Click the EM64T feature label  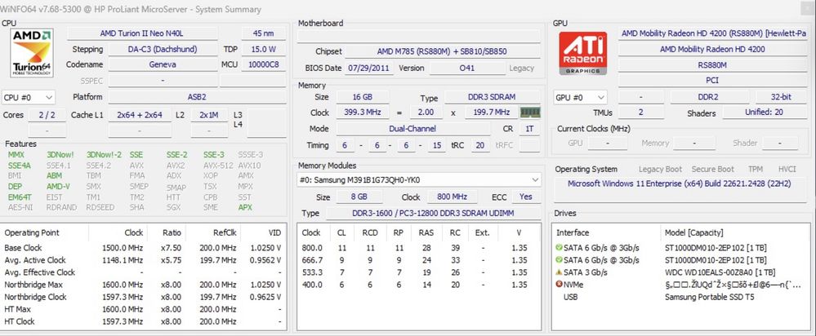coord(20,197)
